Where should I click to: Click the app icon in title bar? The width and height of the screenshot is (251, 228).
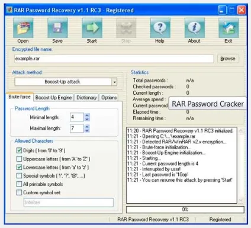pyautogui.click(x=9, y=10)
